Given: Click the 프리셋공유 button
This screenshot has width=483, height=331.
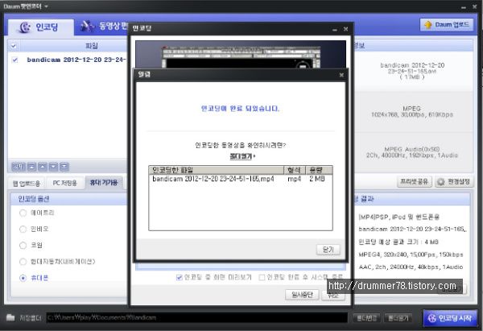Looking at the screenshot, I should 415,182.
